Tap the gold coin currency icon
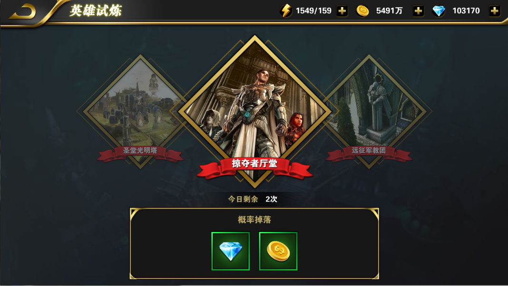The height and width of the screenshot is (286, 508). [x=362, y=11]
